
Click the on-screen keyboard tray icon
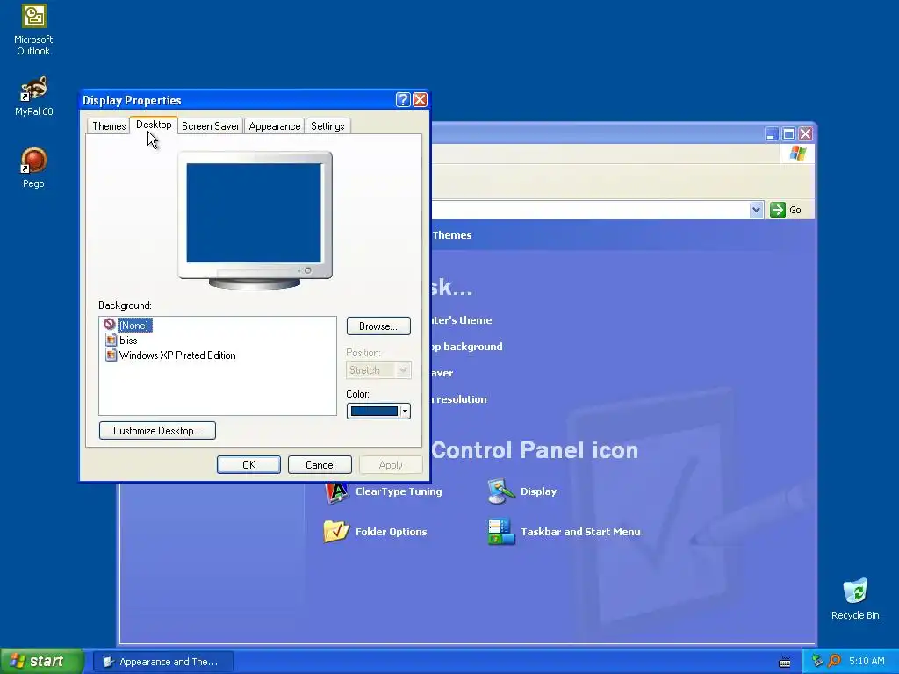point(785,663)
